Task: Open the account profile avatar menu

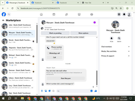Action: [129, 14]
